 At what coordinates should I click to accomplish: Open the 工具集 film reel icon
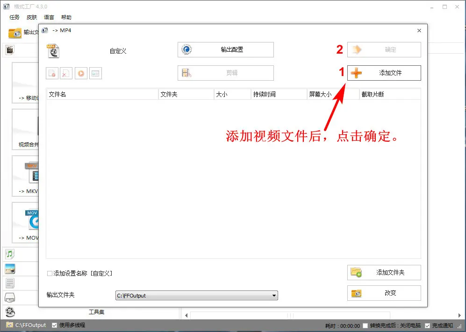pyautogui.click(x=10, y=312)
